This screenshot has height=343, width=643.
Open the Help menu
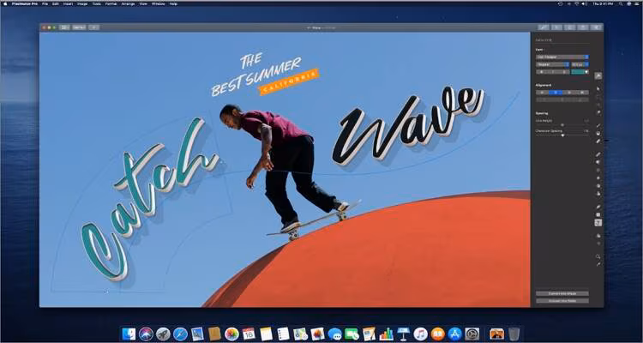(173, 3)
